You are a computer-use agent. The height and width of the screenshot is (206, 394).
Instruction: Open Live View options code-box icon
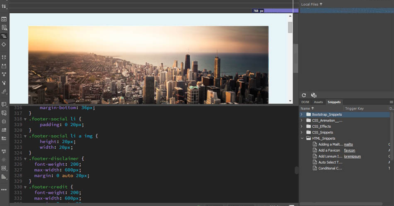pyautogui.click(x=4, y=19)
